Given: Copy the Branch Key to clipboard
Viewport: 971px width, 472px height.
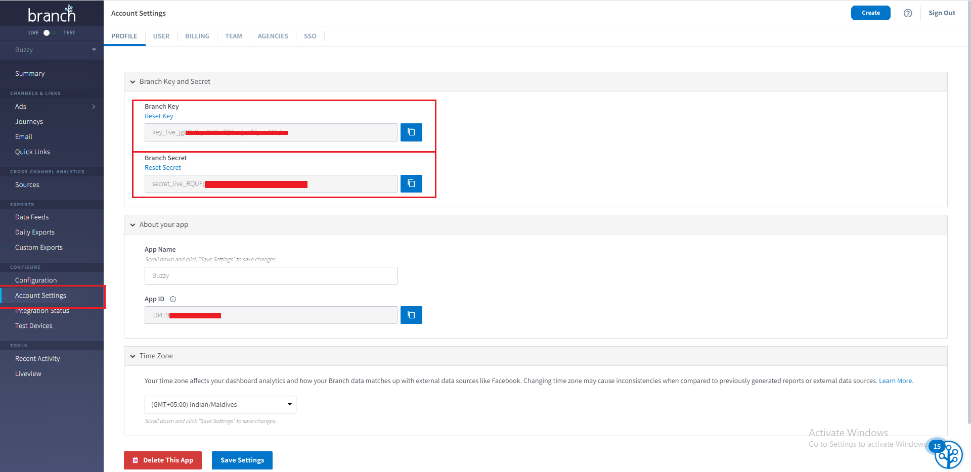Looking at the screenshot, I should [411, 132].
